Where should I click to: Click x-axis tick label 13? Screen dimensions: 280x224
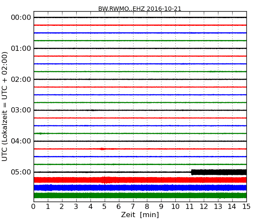(218, 207)
